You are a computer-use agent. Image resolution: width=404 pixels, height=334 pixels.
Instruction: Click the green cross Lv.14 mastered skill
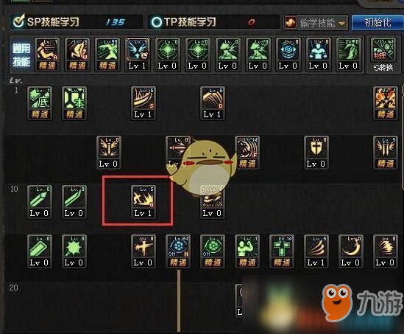click(x=282, y=251)
